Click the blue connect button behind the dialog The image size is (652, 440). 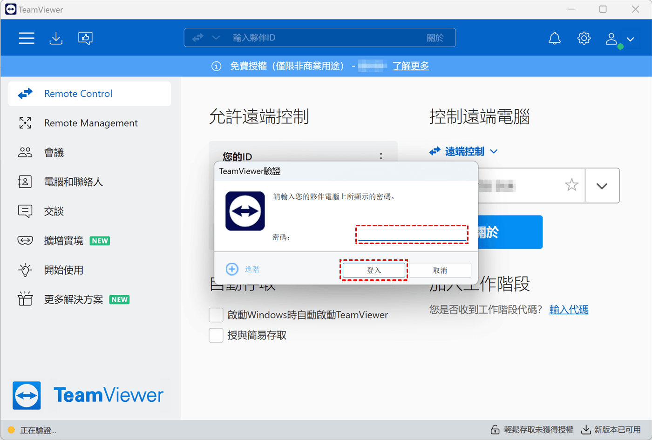(x=510, y=232)
